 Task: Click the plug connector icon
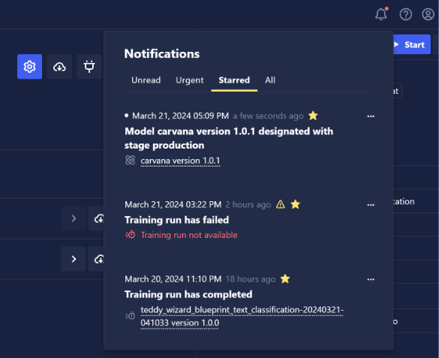click(x=89, y=67)
